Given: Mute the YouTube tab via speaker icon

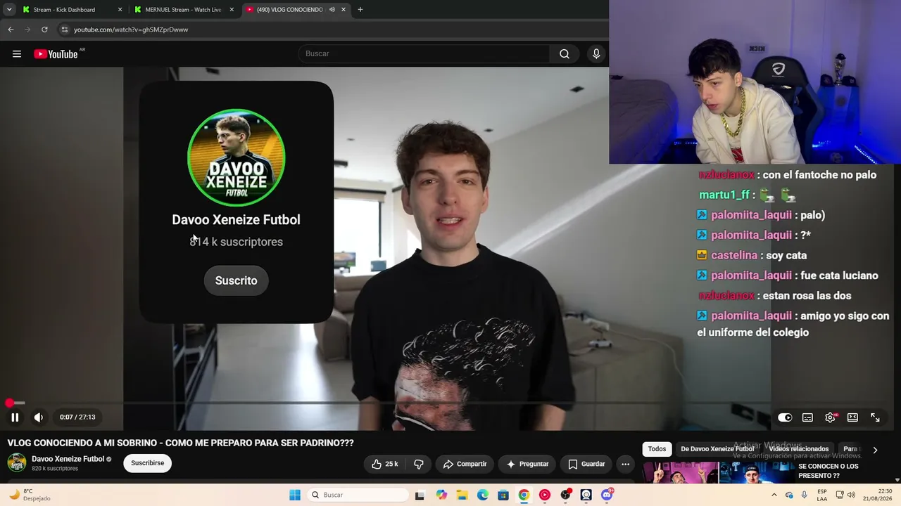Looking at the screenshot, I should (332, 10).
